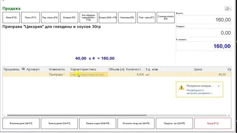Open Бонусы (Shift+F9)
The width and height of the screenshot is (237, 133).
[x=108, y=17]
